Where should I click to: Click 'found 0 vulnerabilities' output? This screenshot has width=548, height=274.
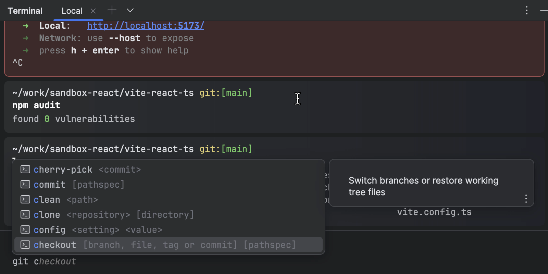[74, 119]
